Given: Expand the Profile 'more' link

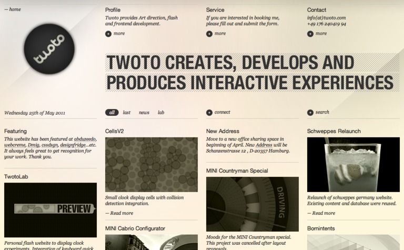Looking at the screenshot, I should click(119, 34).
